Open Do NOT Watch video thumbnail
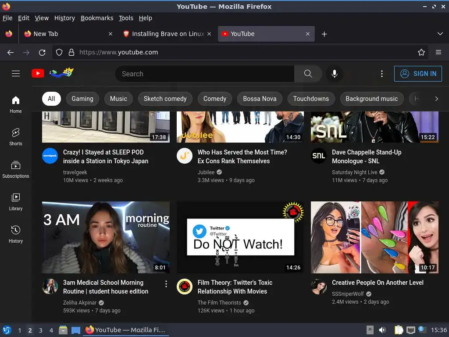The image size is (449, 337). pyautogui.click(x=240, y=237)
